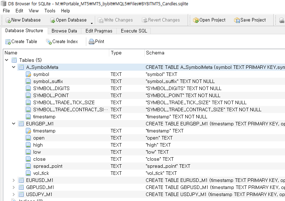Click the SYMBOL_TRADE_TICK_SIZE field icon

28,102
